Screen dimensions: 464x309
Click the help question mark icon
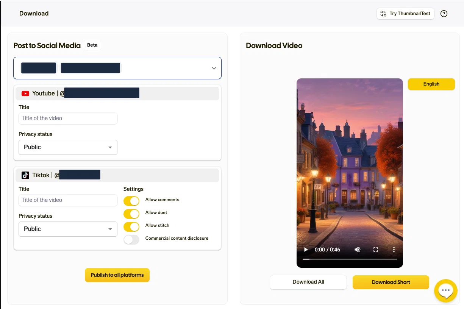[444, 14]
